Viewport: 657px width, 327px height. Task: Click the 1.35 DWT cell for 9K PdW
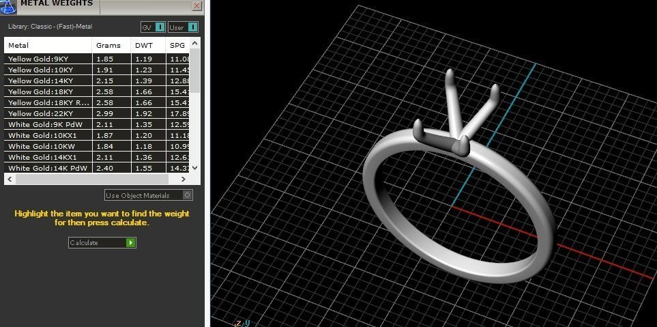coord(148,124)
